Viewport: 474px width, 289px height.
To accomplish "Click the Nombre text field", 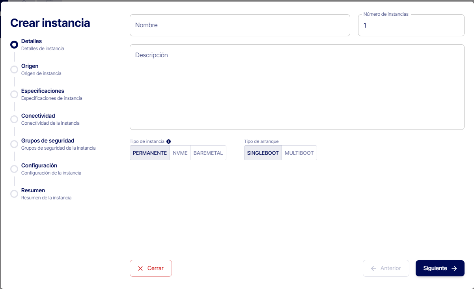I will click(x=240, y=25).
